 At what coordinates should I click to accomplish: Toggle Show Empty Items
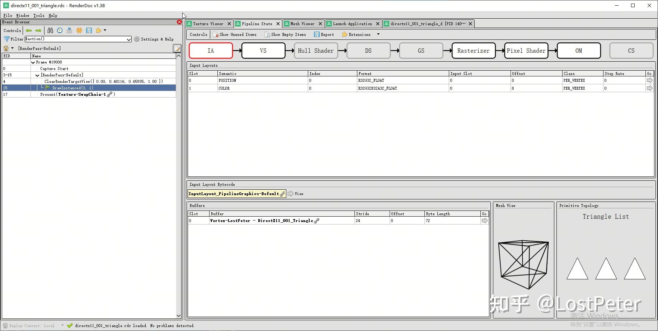tap(285, 34)
